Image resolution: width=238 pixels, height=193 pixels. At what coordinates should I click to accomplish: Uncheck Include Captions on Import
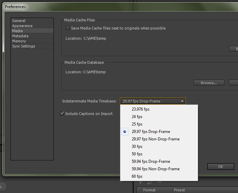click(x=62, y=114)
